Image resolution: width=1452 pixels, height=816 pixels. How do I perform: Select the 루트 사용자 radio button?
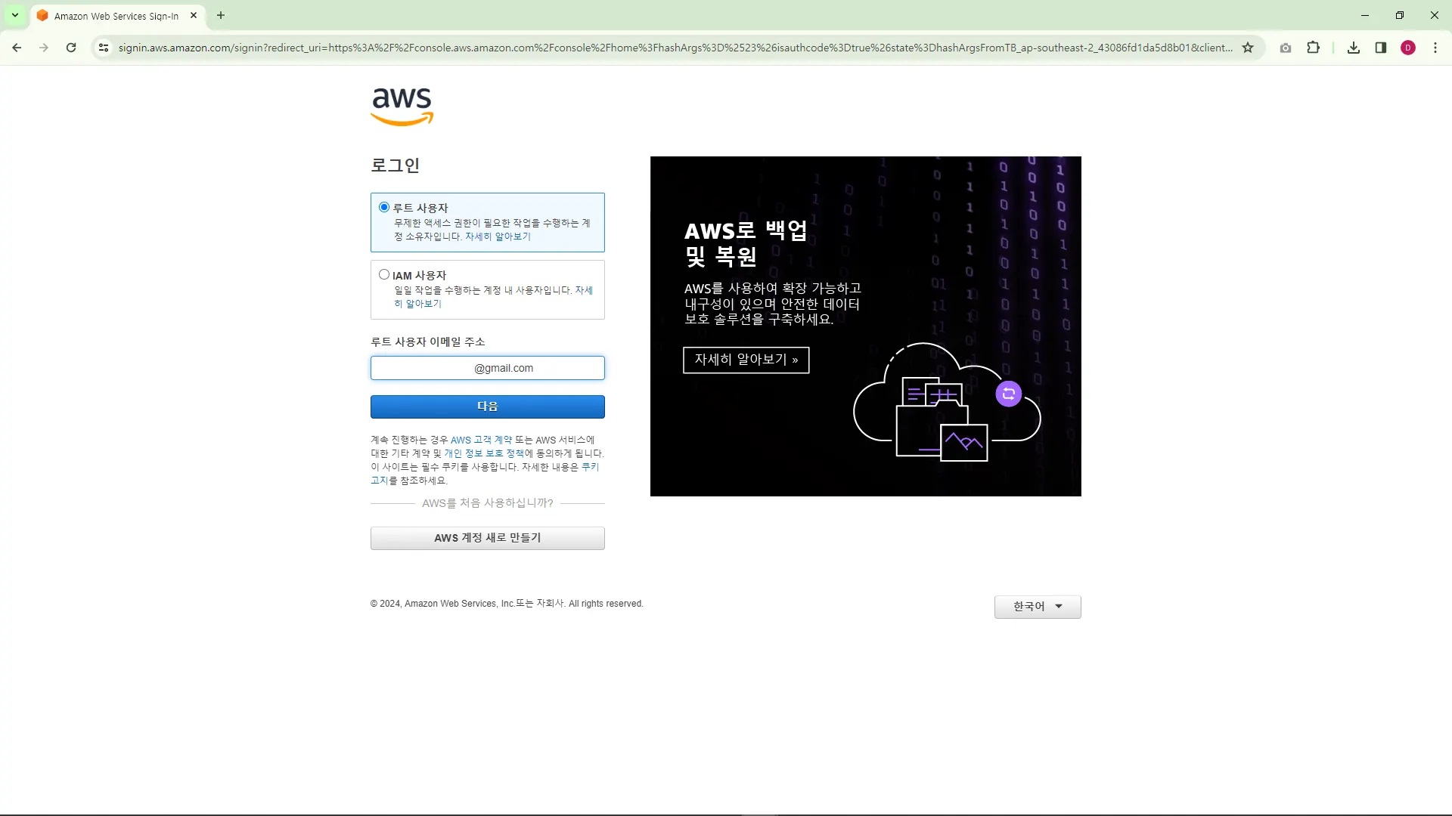(384, 207)
